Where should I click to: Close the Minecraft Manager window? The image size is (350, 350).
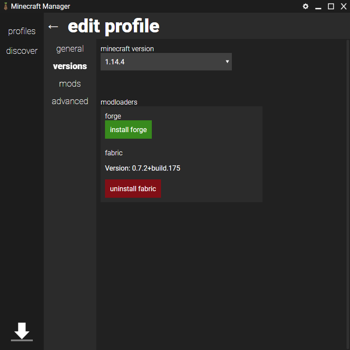point(343,6)
